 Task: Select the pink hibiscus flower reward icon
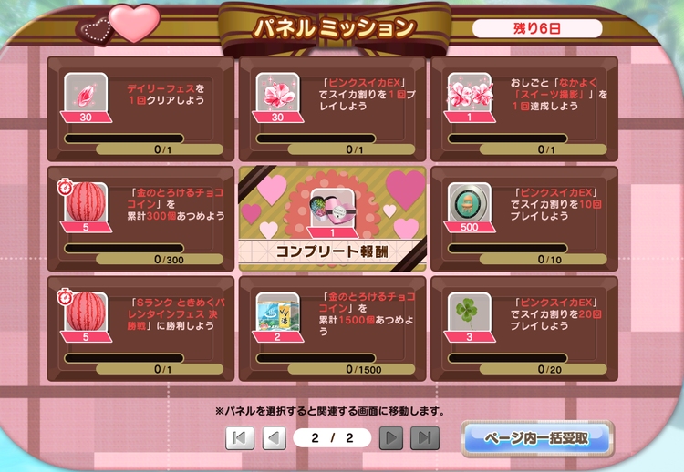click(x=278, y=93)
